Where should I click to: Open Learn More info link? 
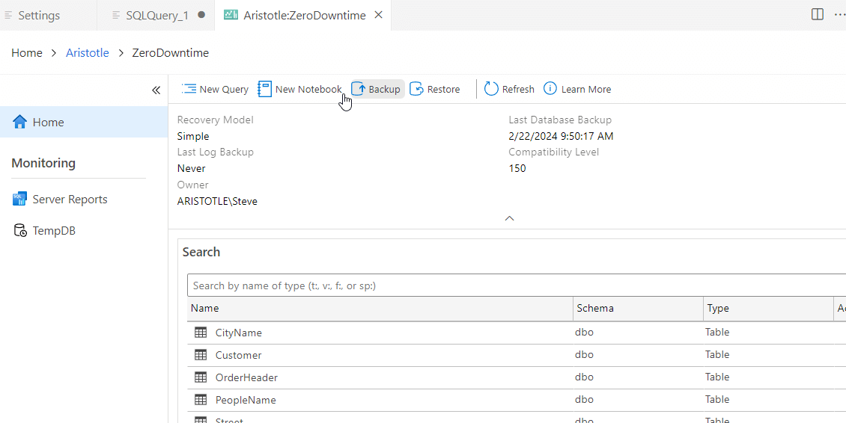tap(577, 89)
